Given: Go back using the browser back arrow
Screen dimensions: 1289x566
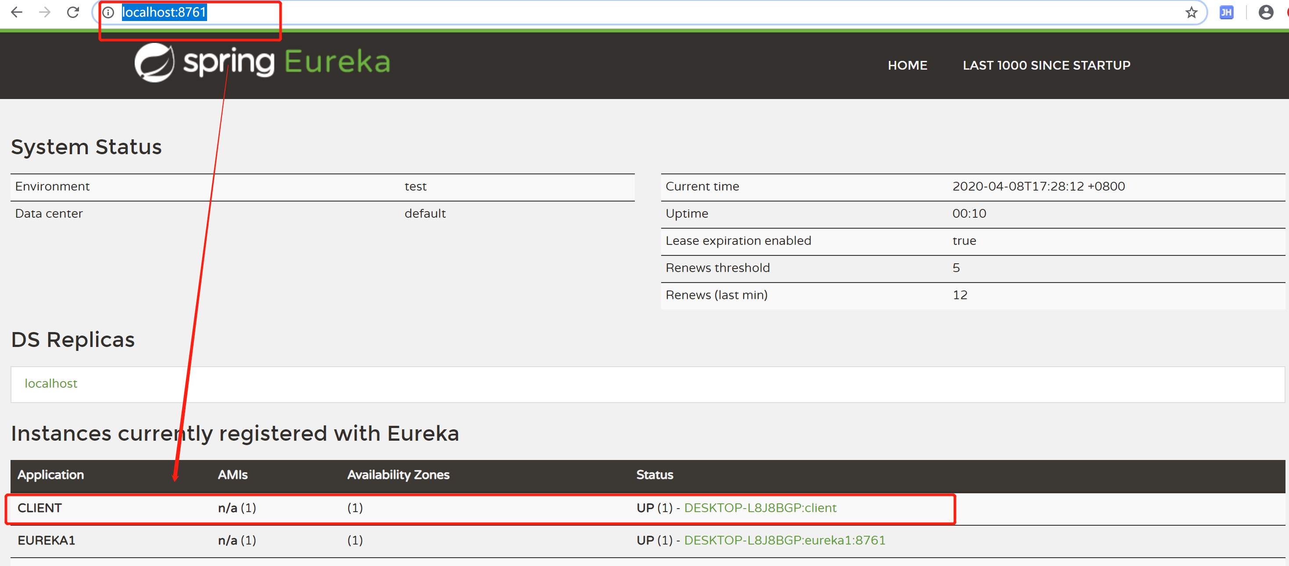Looking at the screenshot, I should tap(17, 12).
